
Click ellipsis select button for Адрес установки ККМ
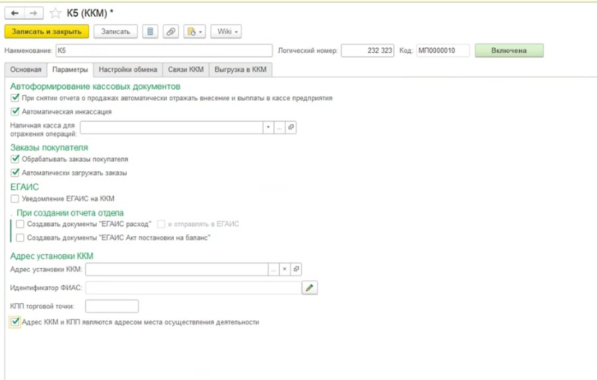(273, 269)
